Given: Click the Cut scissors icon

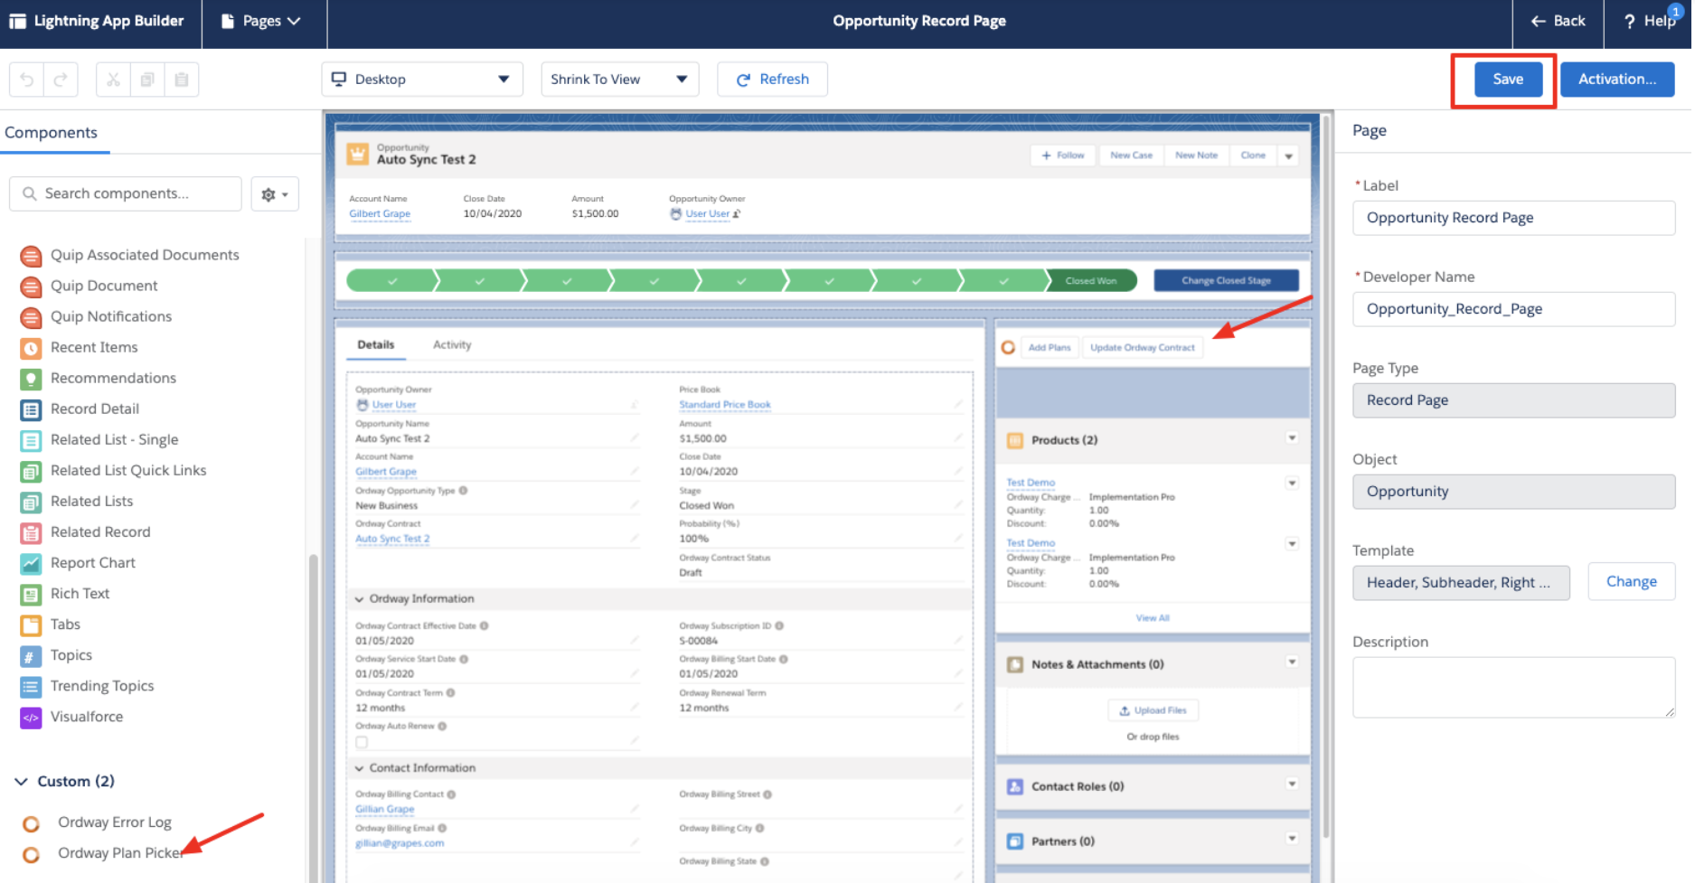Looking at the screenshot, I should coord(113,80).
